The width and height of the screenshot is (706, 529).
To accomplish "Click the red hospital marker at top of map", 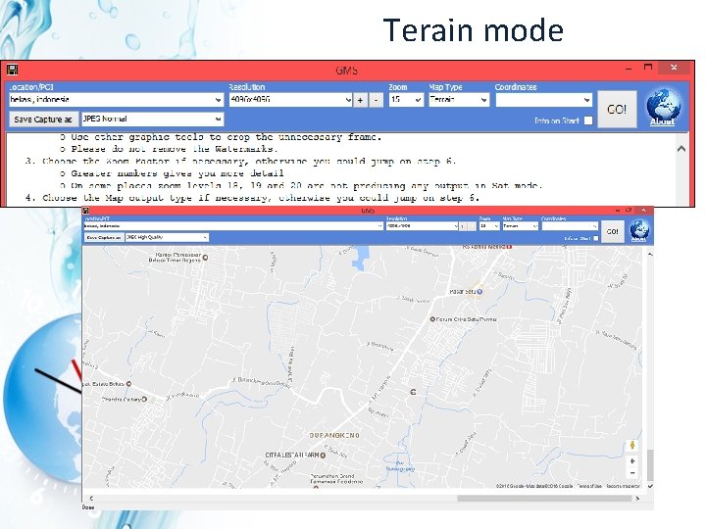I will pos(509,247).
